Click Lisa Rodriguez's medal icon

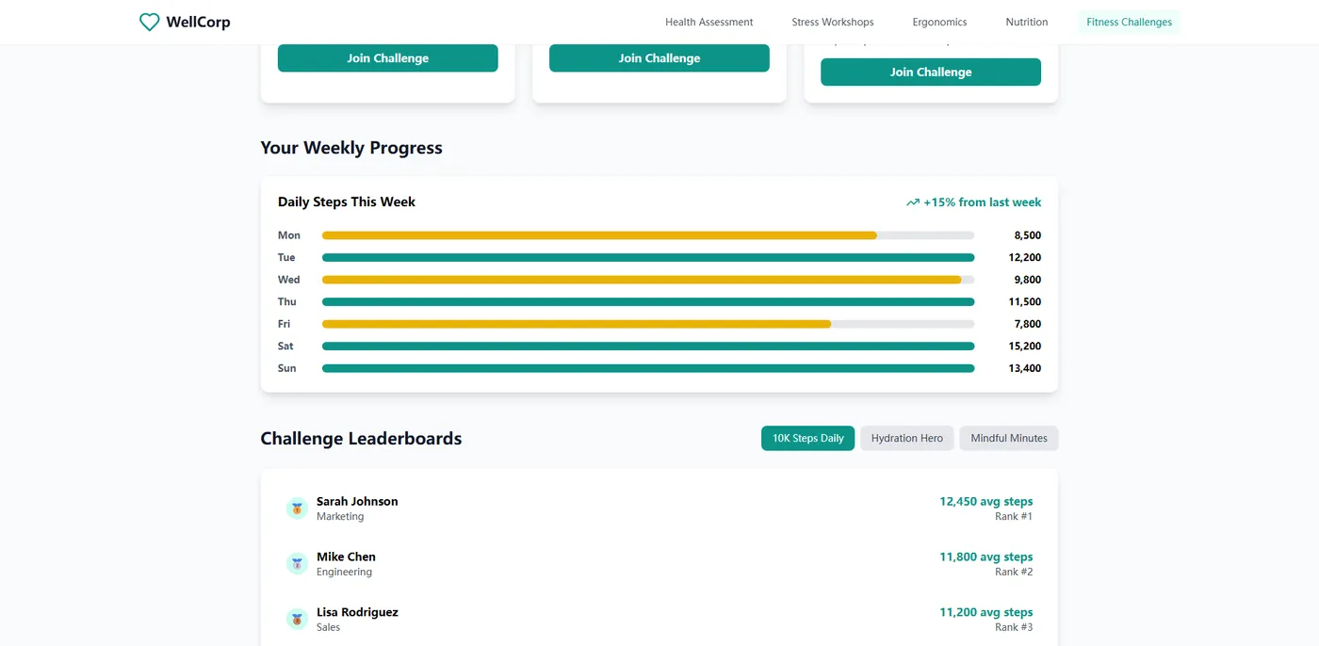click(x=297, y=620)
